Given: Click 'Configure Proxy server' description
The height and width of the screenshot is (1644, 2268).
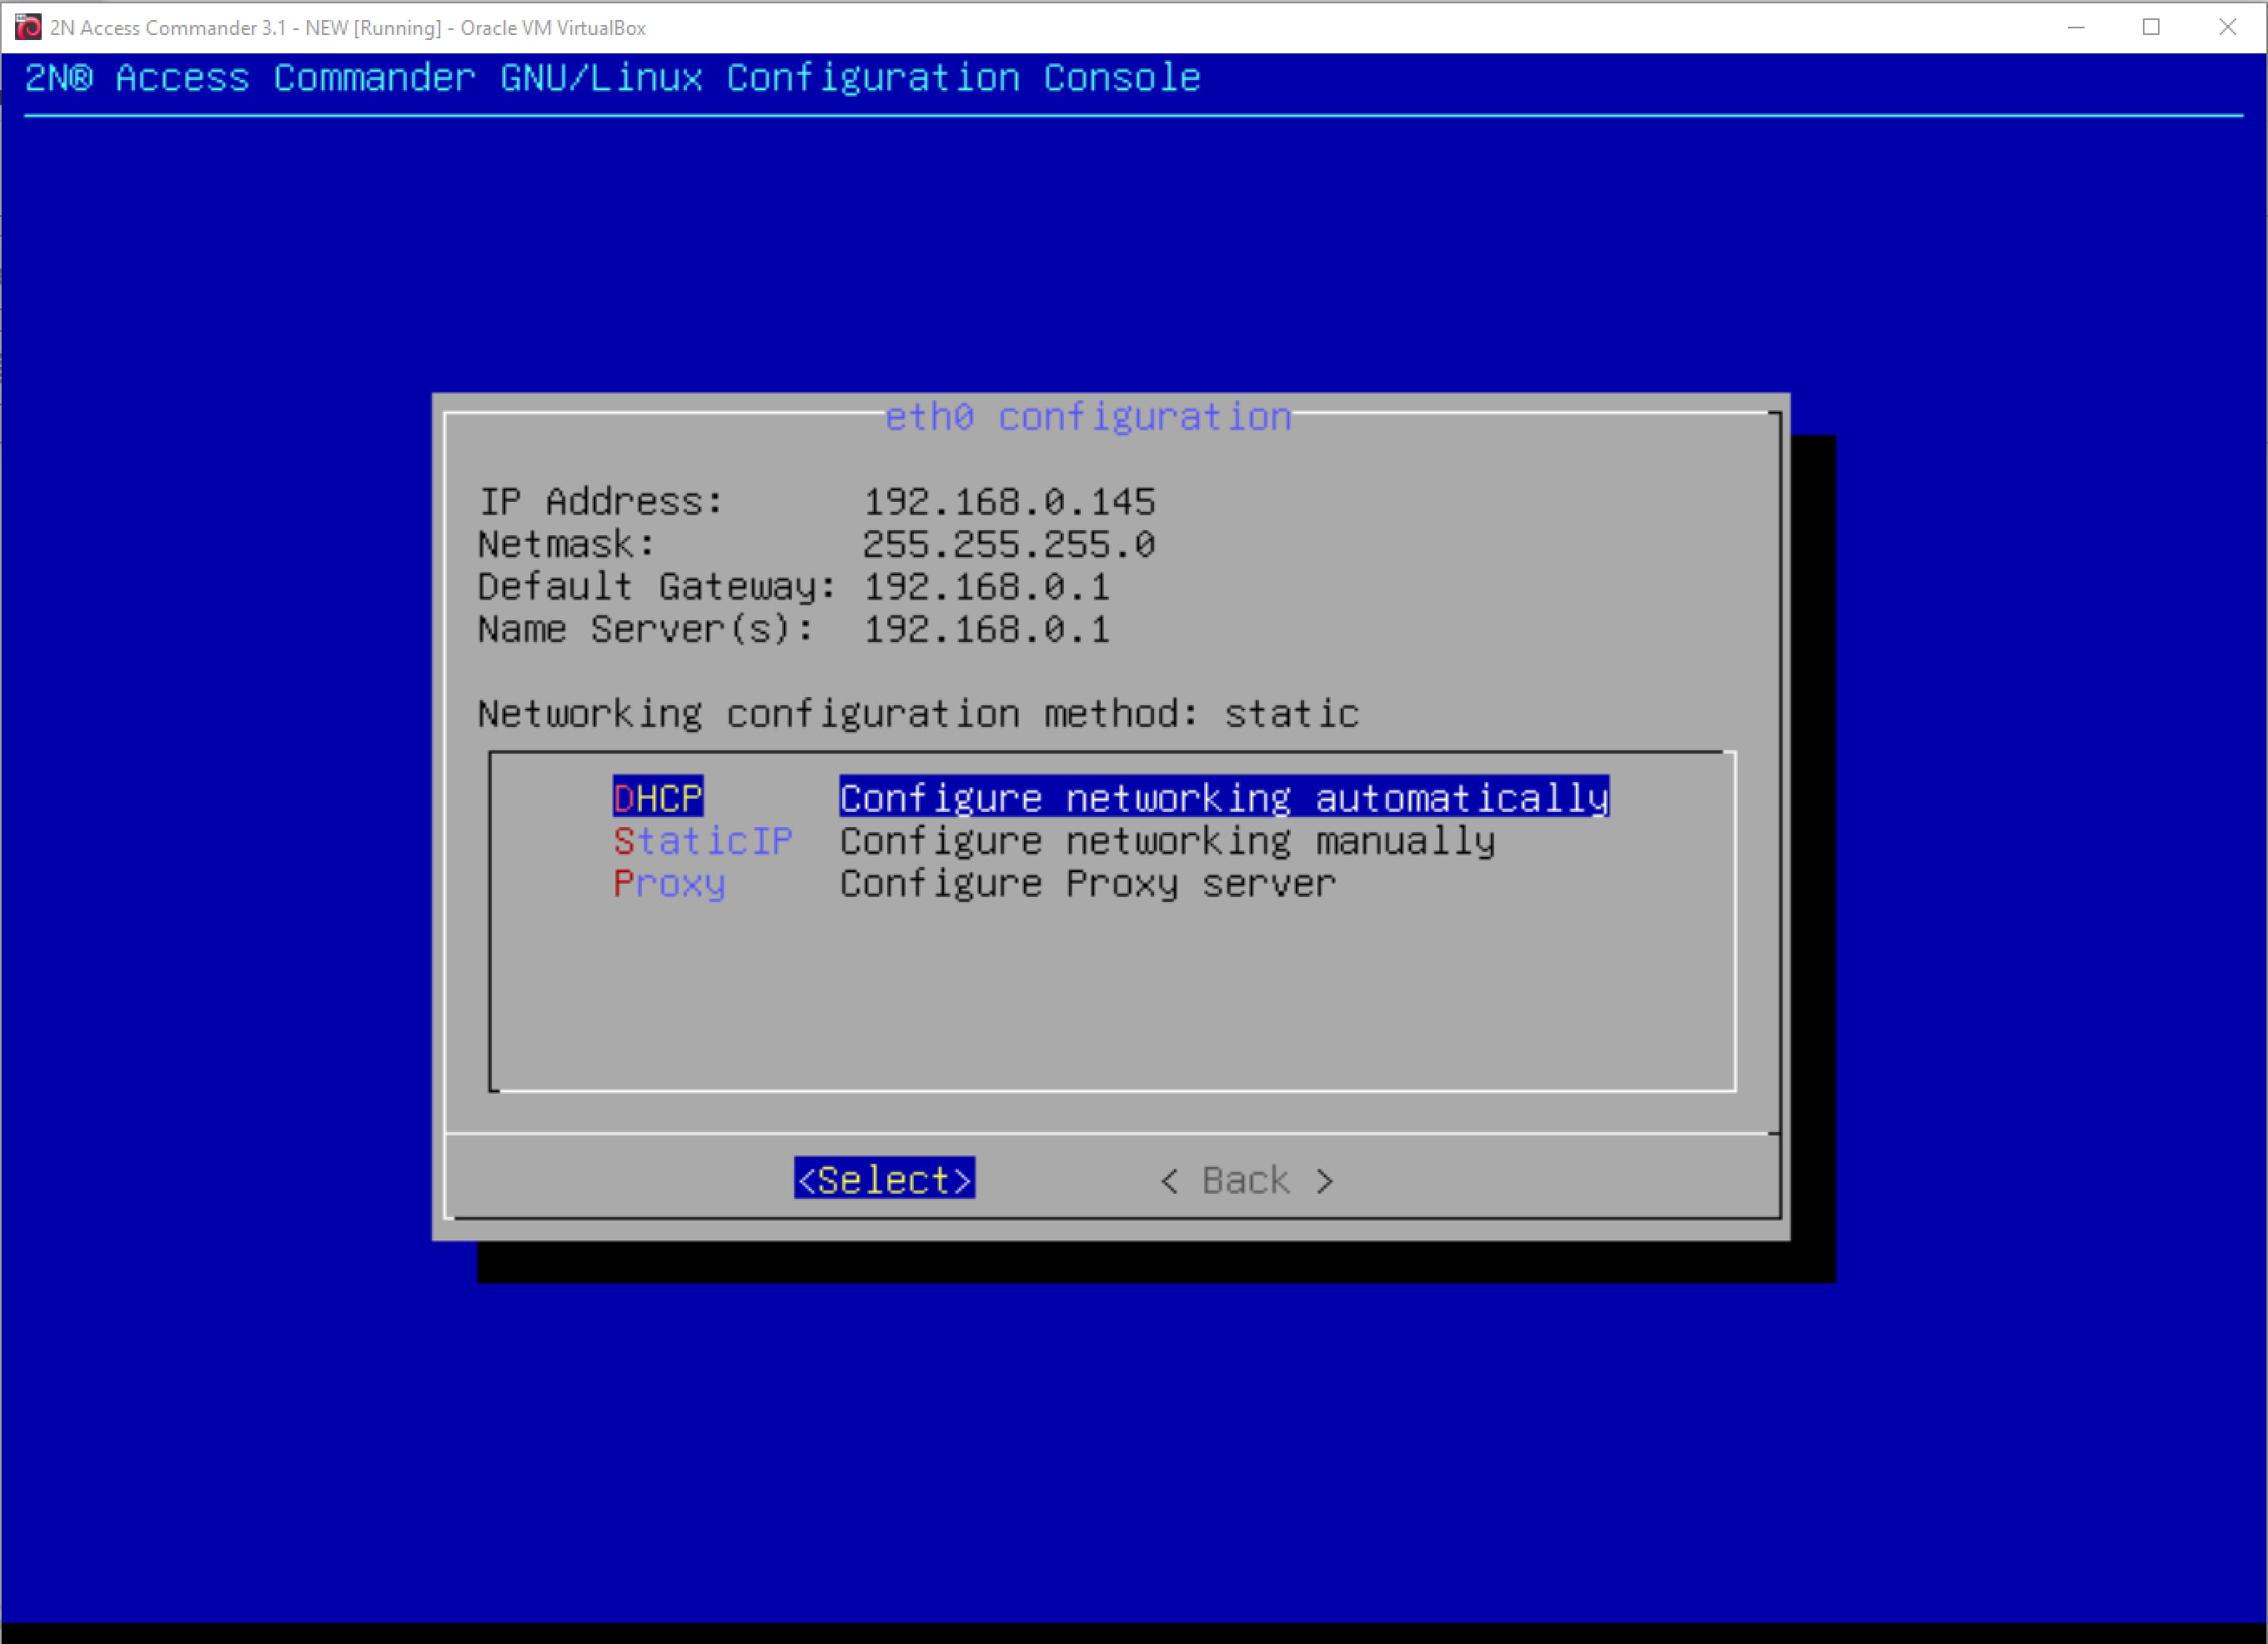Looking at the screenshot, I should [x=1088, y=884].
